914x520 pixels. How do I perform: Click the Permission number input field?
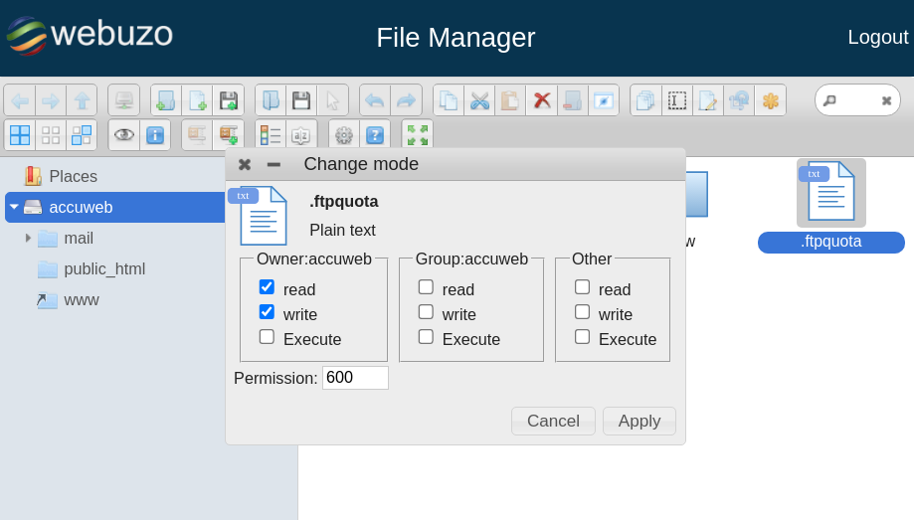point(355,378)
